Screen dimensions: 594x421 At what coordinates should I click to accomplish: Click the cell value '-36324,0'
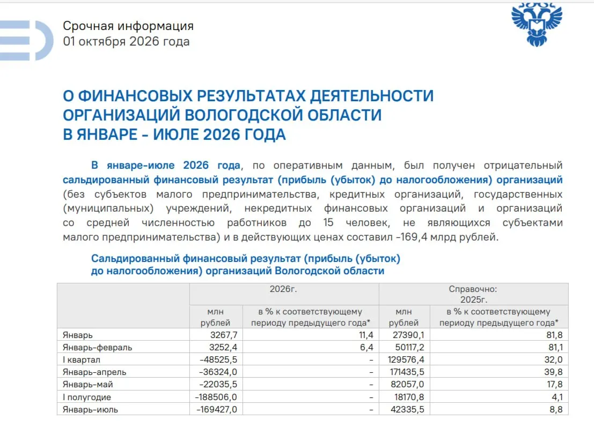(218, 372)
